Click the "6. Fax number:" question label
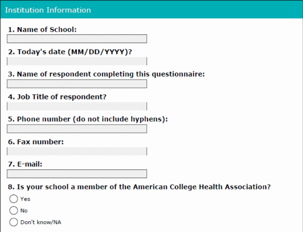The height and width of the screenshot is (232, 303). [x=36, y=142]
